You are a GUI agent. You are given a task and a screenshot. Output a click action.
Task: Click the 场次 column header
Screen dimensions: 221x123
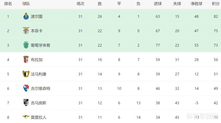pos(81,4)
